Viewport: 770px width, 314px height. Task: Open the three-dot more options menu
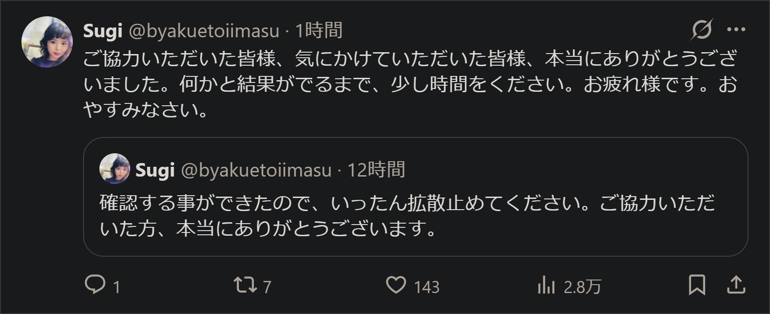[736, 30]
